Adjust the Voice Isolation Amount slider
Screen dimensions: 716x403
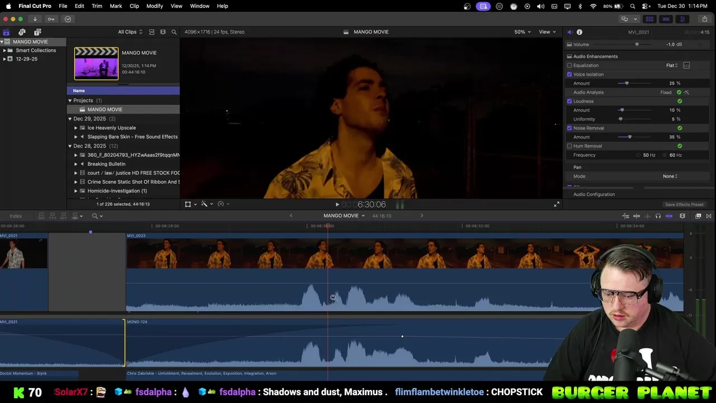[x=626, y=83]
